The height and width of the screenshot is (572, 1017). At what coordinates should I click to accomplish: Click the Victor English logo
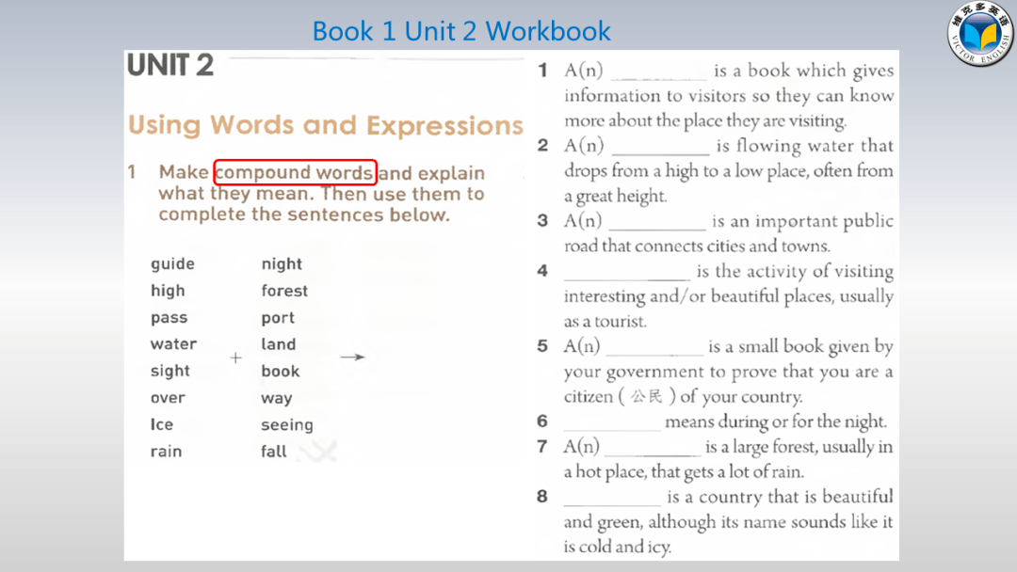pyautogui.click(x=981, y=35)
